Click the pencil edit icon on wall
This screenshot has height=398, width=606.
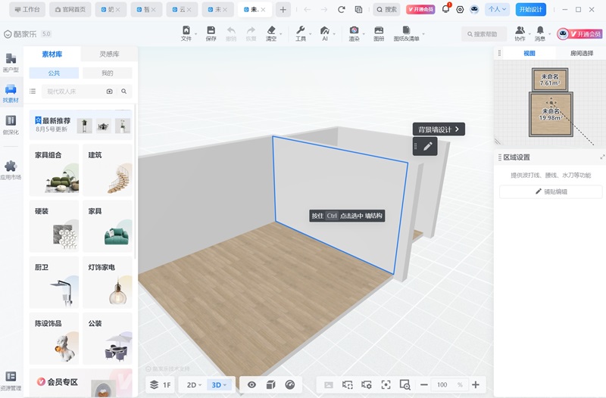click(x=428, y=147)
